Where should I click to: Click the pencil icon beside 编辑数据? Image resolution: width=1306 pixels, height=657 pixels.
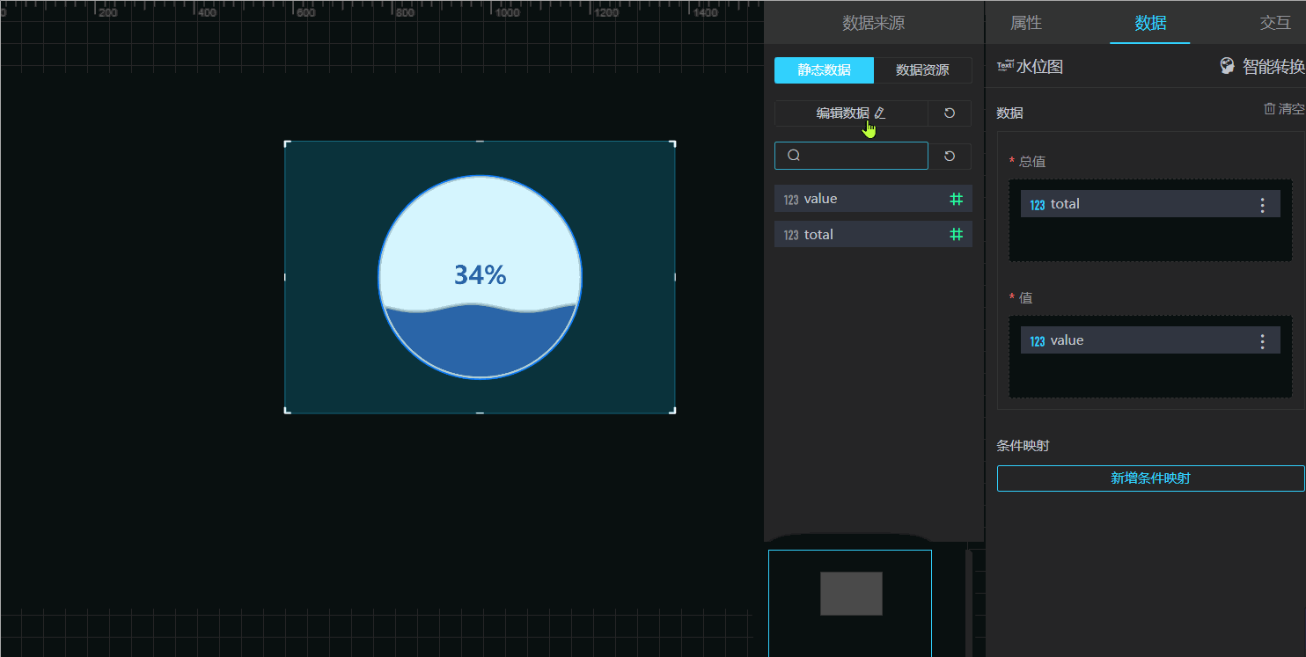coord(880,113)
